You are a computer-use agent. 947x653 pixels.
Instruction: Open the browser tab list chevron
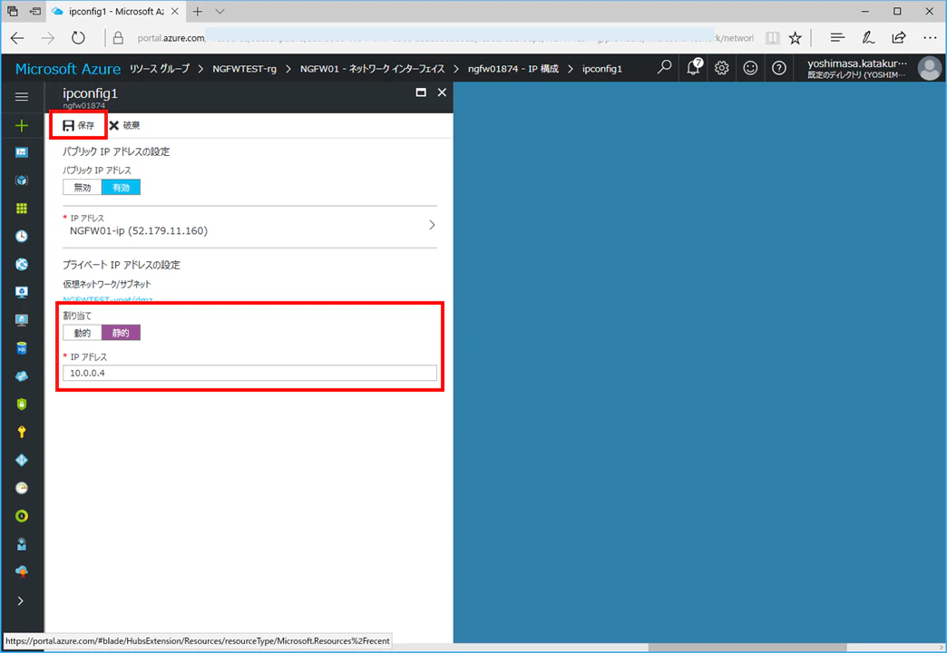click(220, 12)
